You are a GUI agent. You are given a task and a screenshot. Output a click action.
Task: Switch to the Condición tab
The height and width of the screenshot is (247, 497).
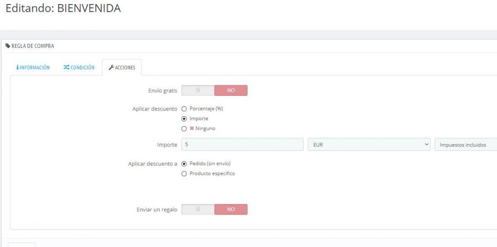(79, 67)
